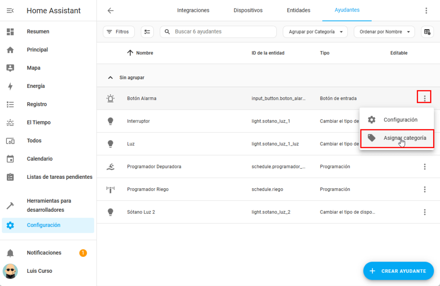The height and width of the screenshot is (286, 440).
Task: Open the top-right overflow menu
Action: [x=426, y=11]
